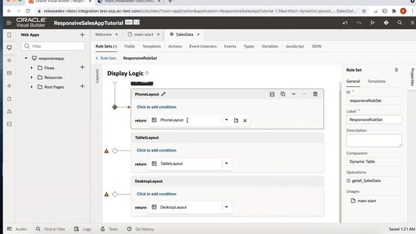
Task: Expand the Resources folder
Action: click(x=32, y=77)
